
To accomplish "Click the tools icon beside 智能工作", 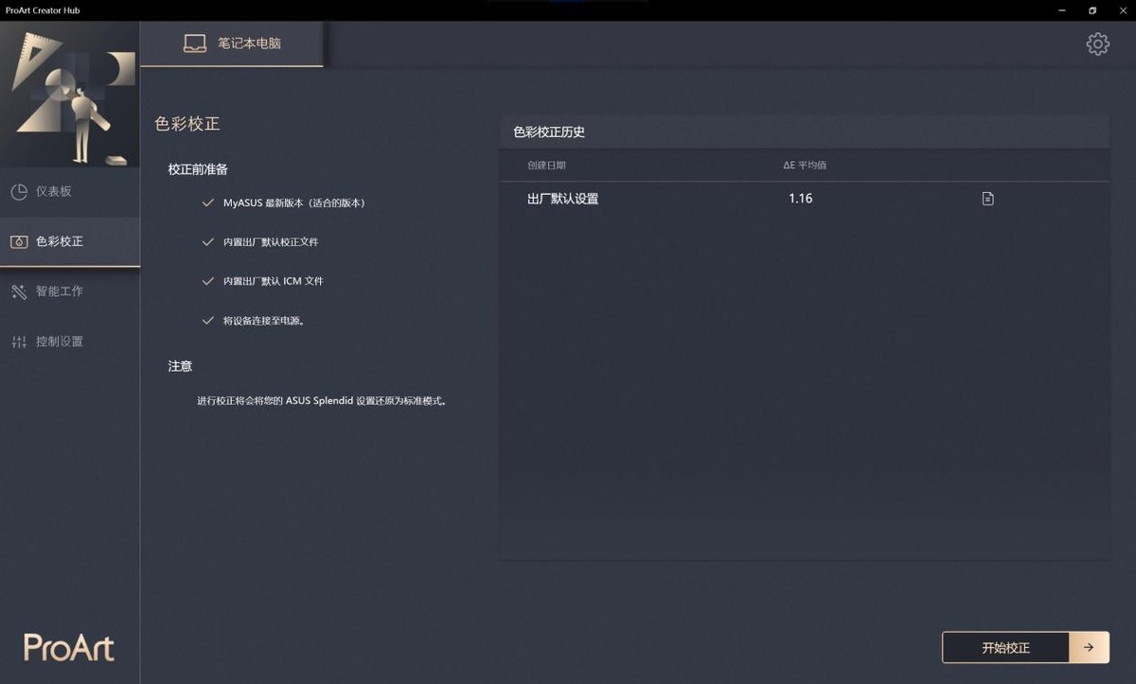I will click(19, 291).
